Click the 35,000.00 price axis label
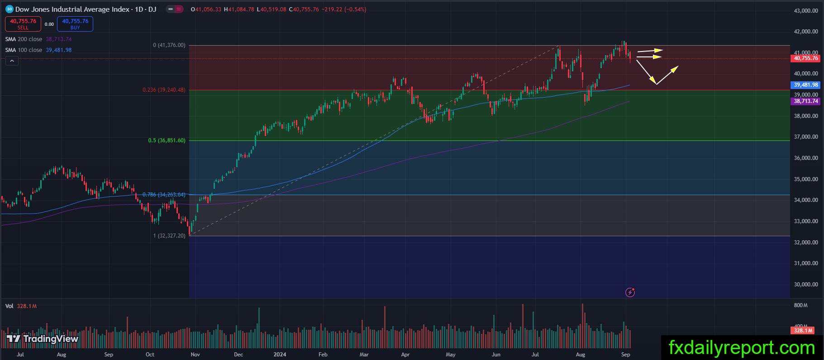Viewport: 824px width, 360px height. 806,179
